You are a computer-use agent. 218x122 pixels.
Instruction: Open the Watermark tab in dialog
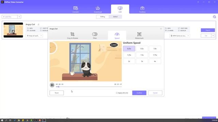tap(139, 35)
